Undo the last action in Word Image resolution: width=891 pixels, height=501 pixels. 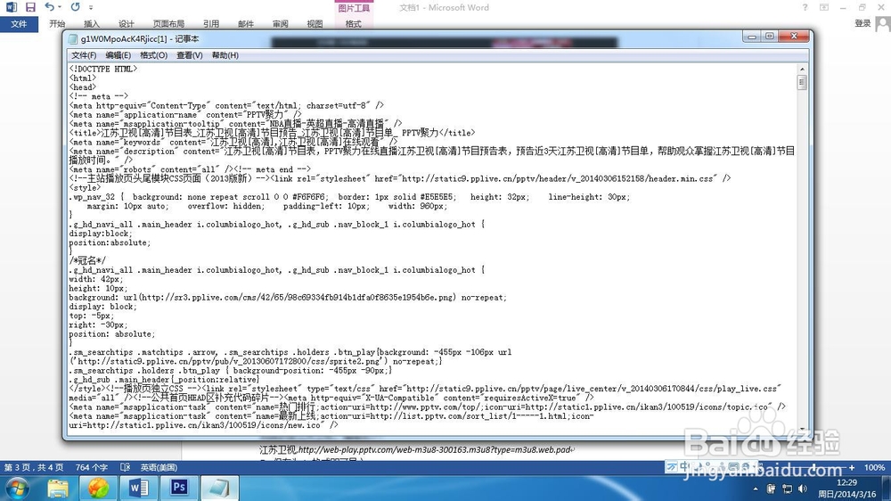click(49, 7)
